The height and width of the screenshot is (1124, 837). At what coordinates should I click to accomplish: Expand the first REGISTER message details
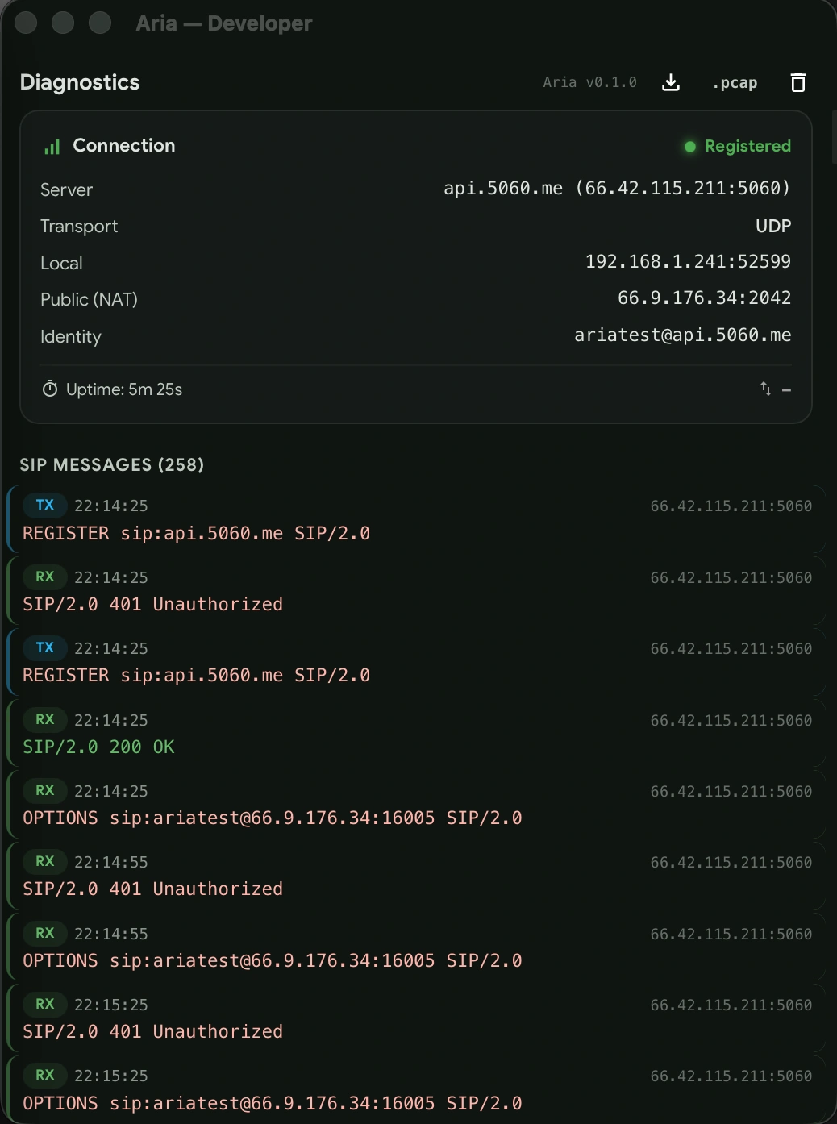323,519
